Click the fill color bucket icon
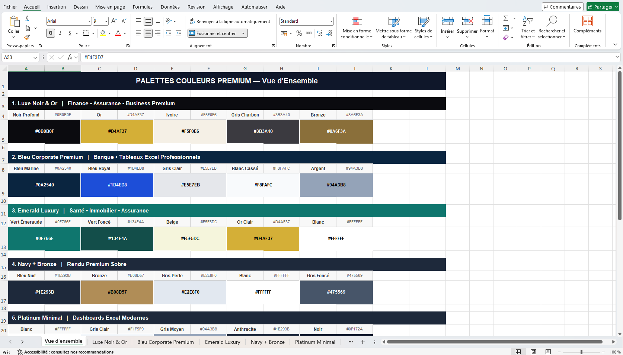The image size is (623, 355). (103, 33)
